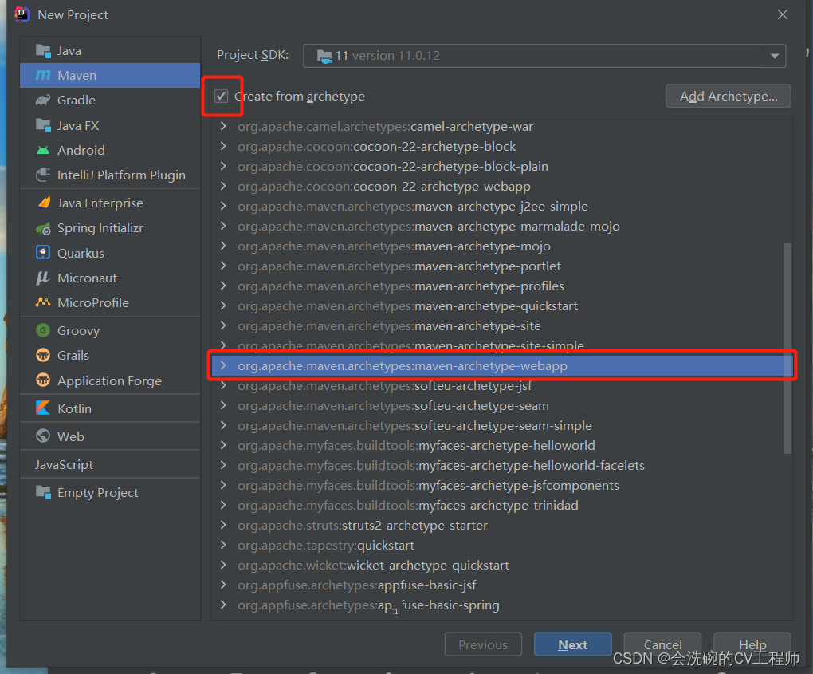Select org.apache.tapestry:quickstart row text
Viewport: 813px width, 674px height.
(326, 546)
